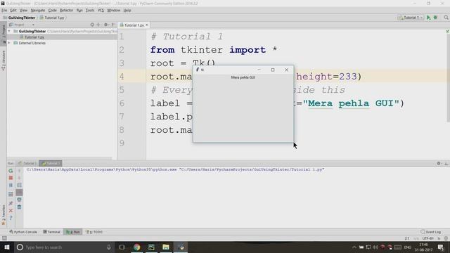Click the Print icon in Run panel
The image size is (450, 253).
pyautogui.click(x=19, y=200)
